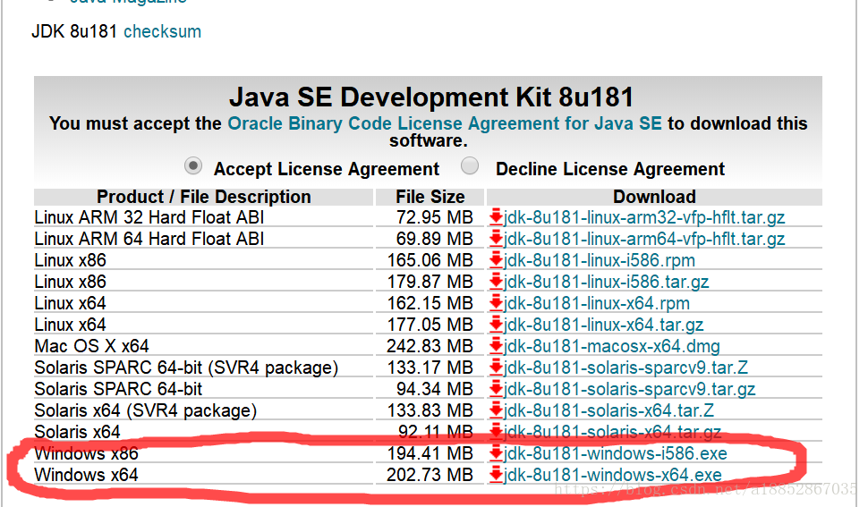Select Accept License Agreement radio button
This screenshot has width=868, height=507.
[x=192, y=165]
